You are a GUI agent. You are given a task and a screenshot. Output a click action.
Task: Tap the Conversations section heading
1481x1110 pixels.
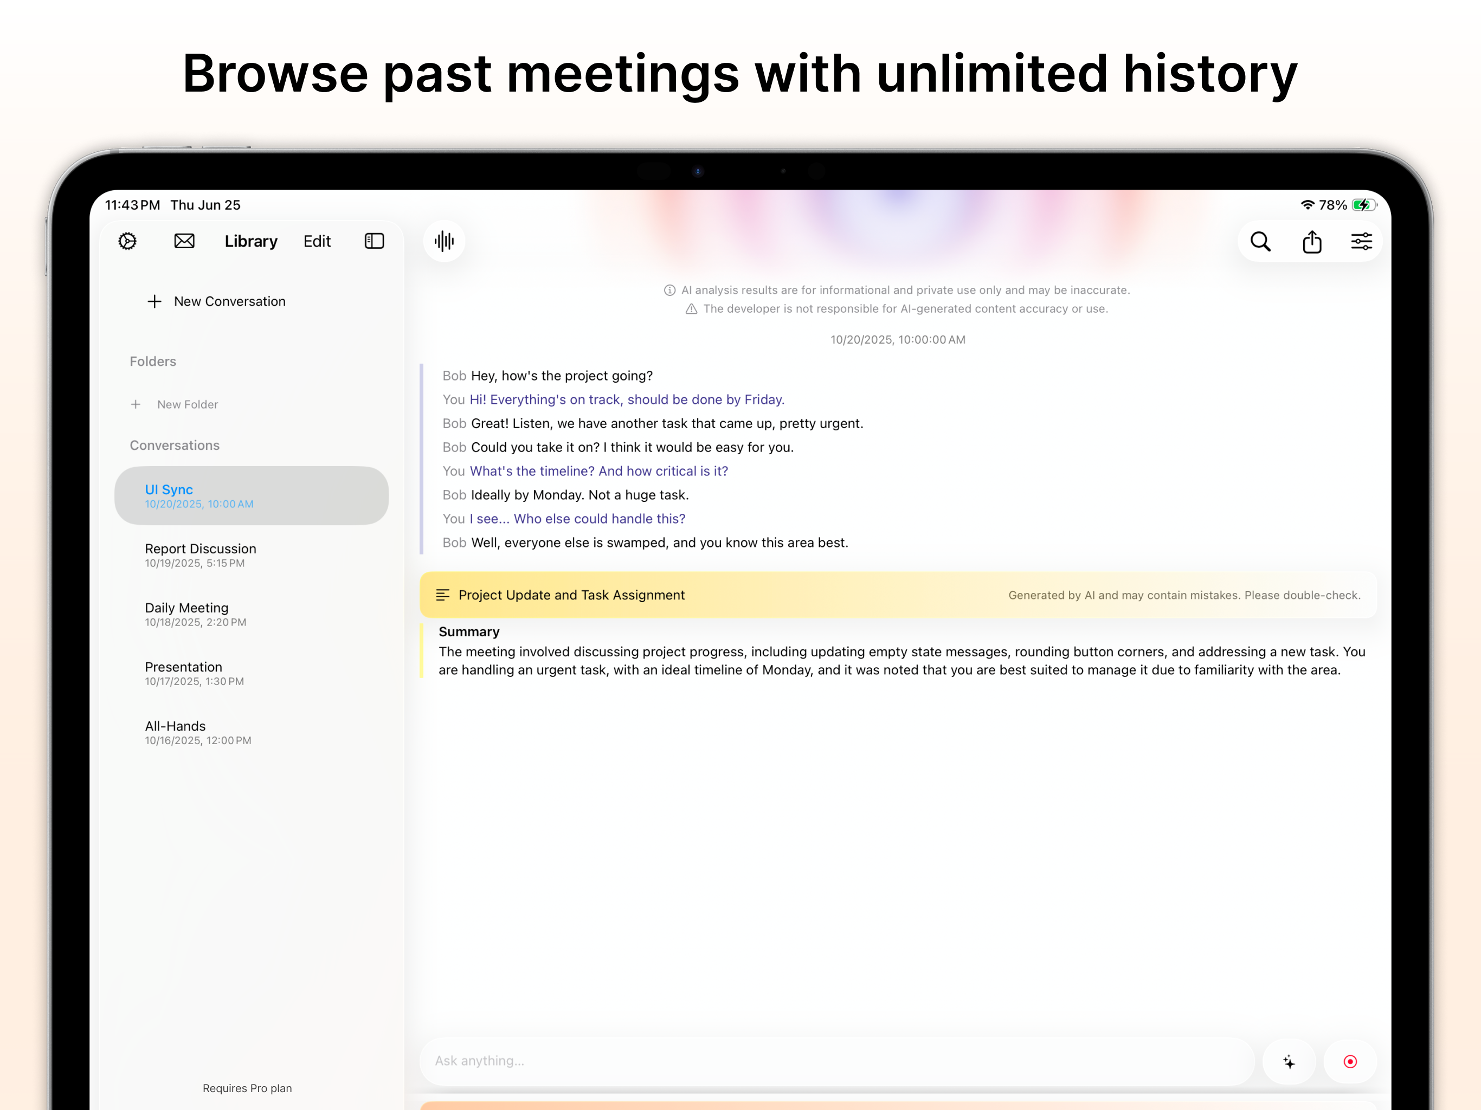pos(175,445)
